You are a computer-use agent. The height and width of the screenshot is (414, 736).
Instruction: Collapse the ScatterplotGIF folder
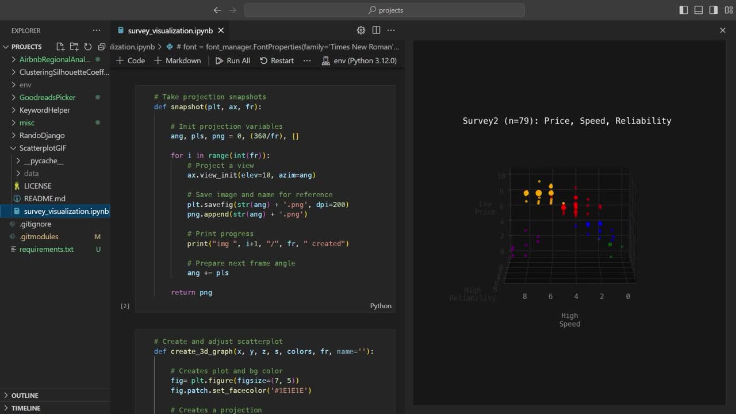tap(55, 148)
